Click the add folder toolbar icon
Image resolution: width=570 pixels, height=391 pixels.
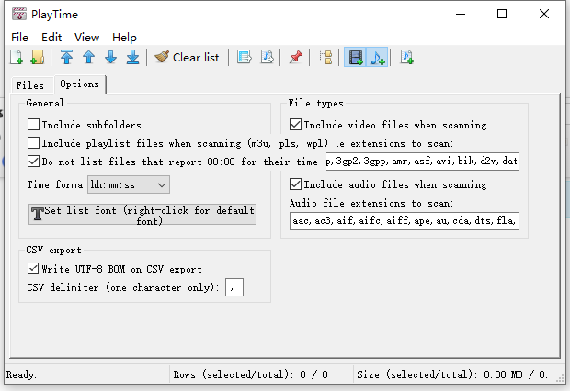(x=38, y=57)
